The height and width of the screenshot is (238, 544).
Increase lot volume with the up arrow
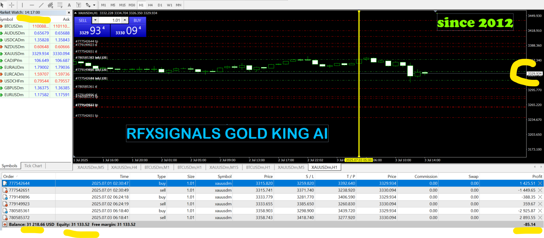125,20
